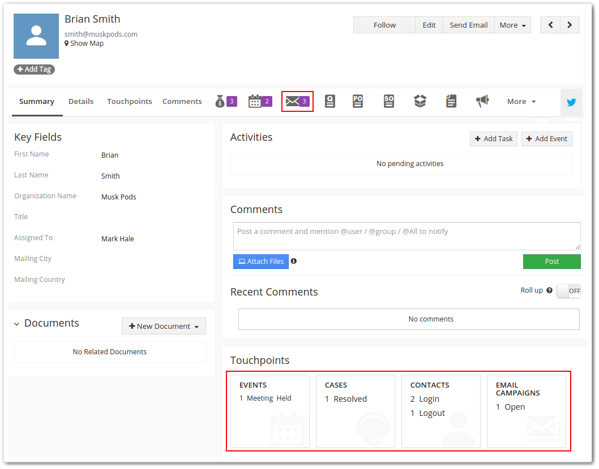599x469 pixels.
Task: Open the Purchase Orders icon
Action: [x=358, y=101]
